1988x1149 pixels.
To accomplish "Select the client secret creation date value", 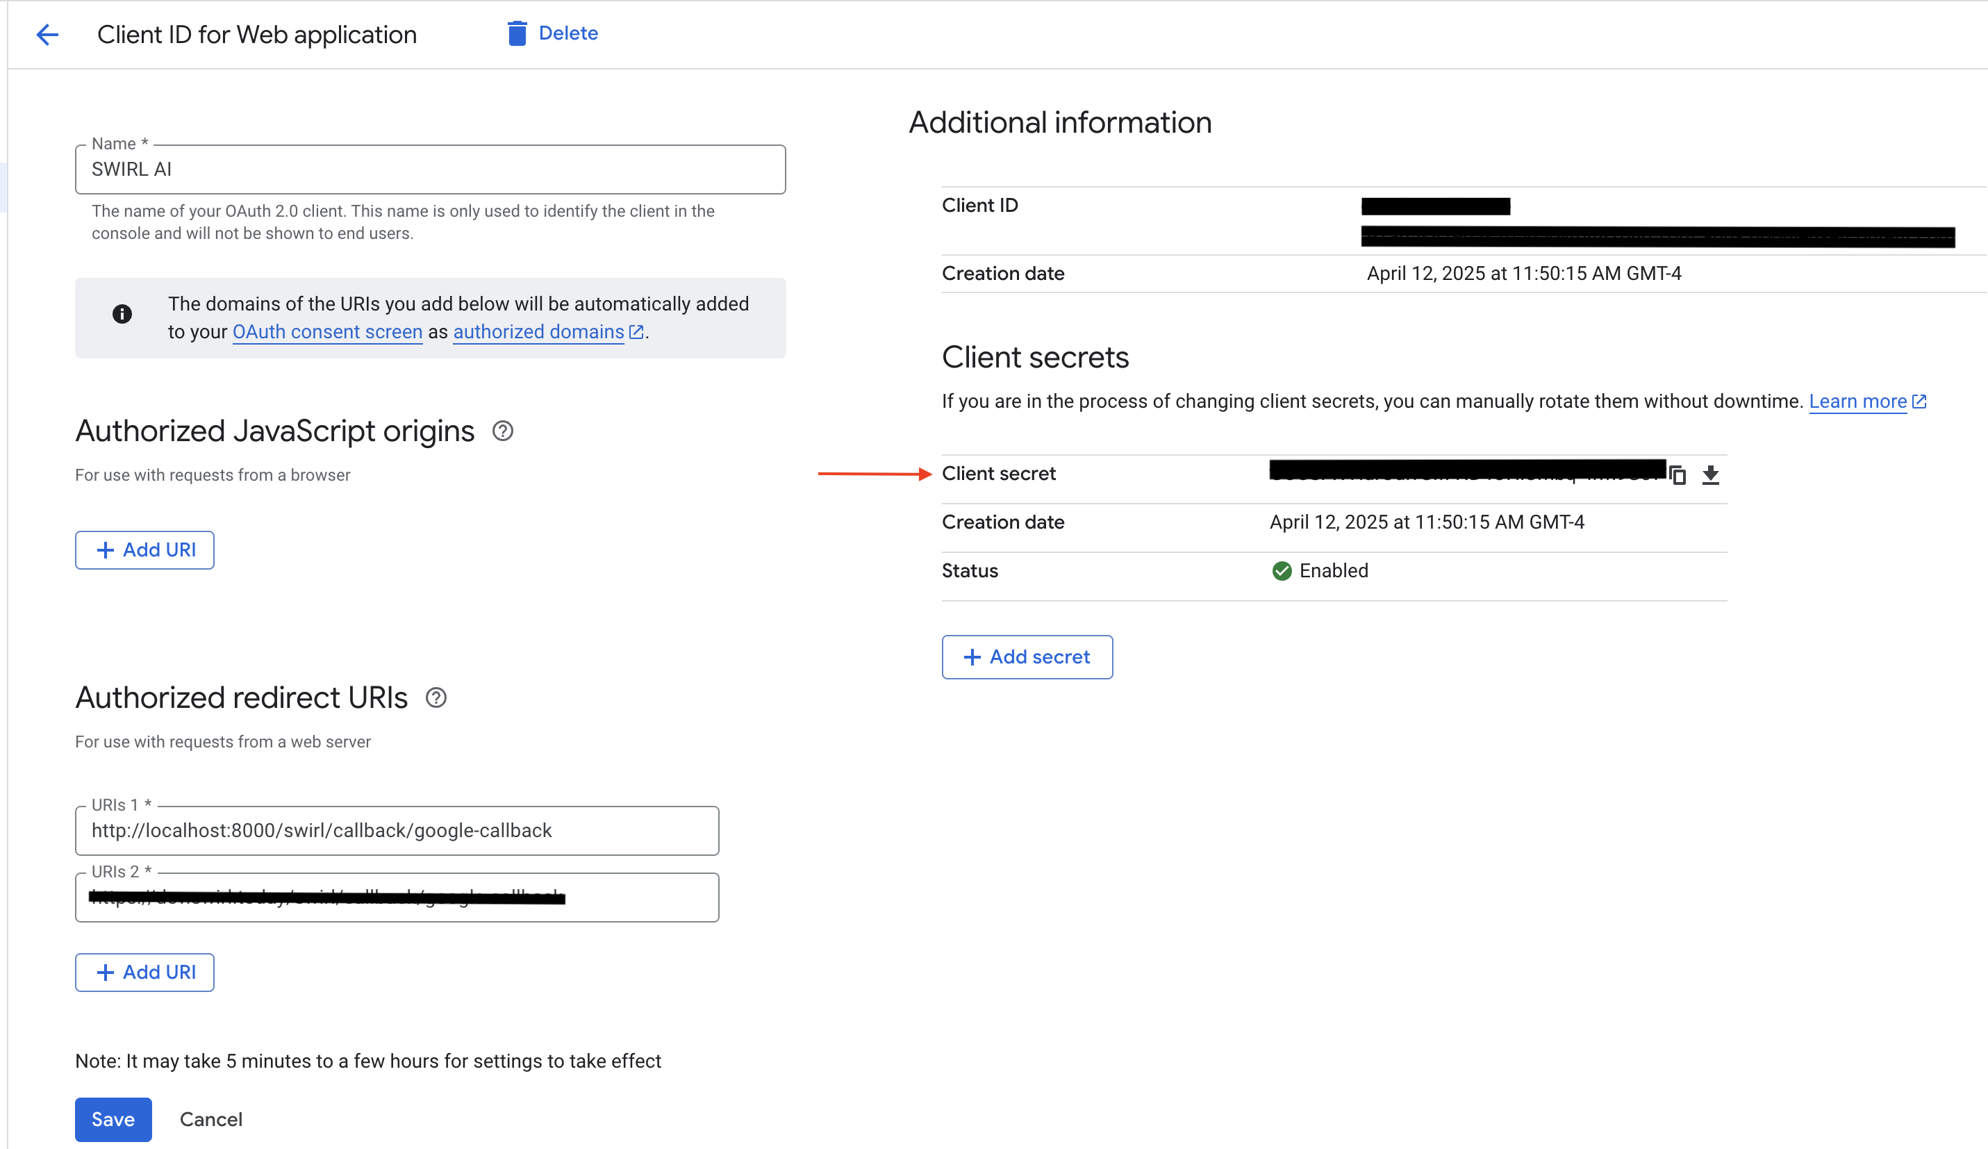I will pyautogui.click(x=1426, y=522).
